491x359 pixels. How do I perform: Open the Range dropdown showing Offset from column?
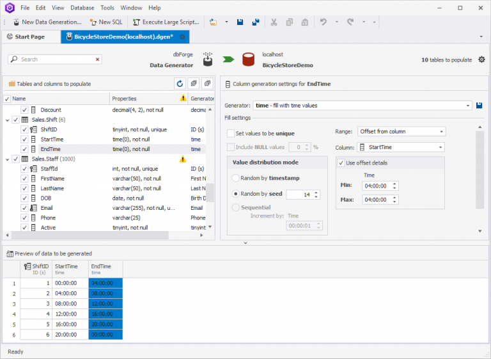click(441, 132)
